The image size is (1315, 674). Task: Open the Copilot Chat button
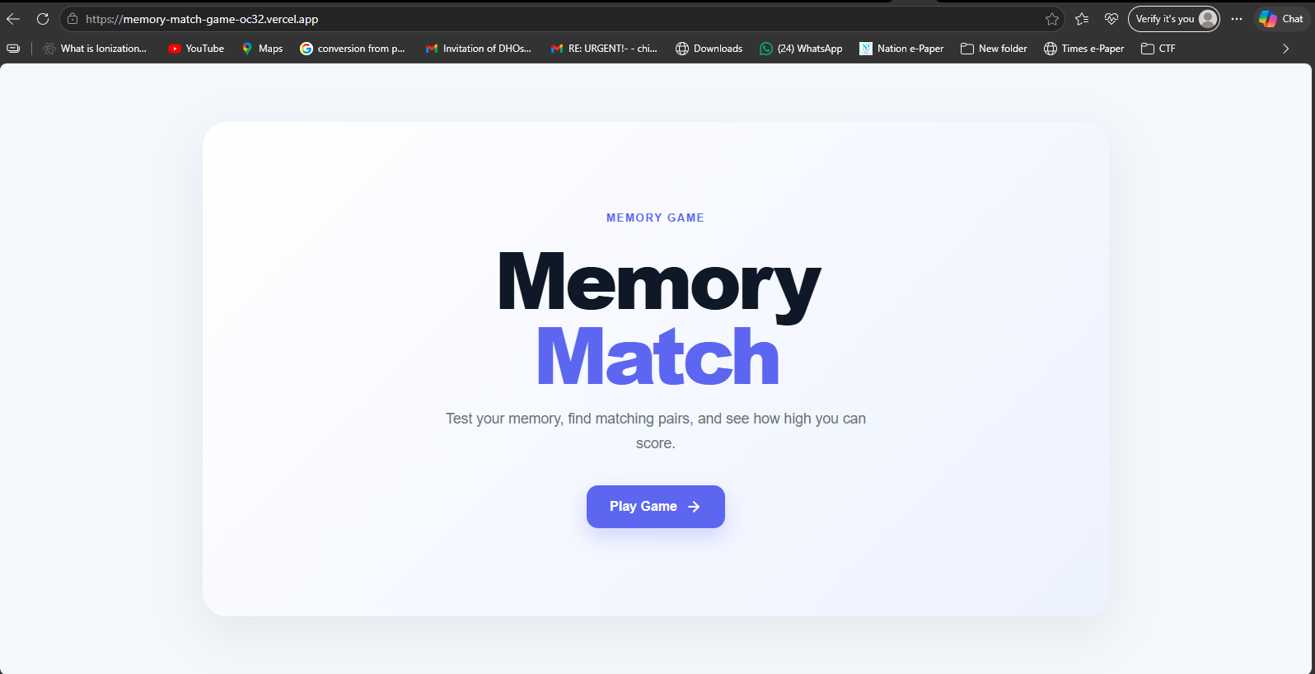tap(1281, 19)
